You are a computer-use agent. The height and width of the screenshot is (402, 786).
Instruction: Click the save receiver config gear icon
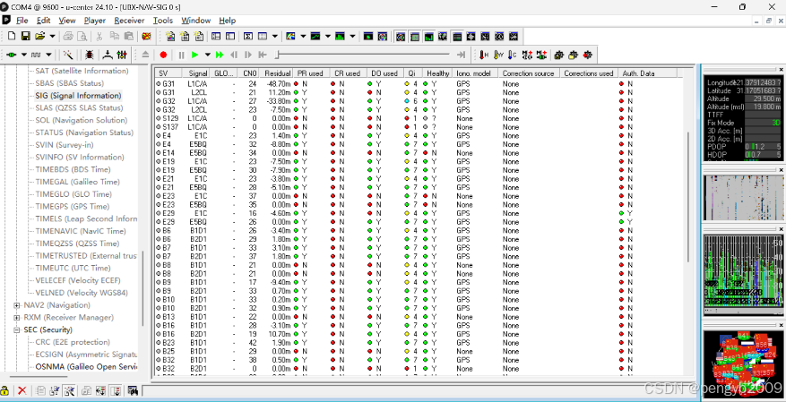(x=559, y=55)
